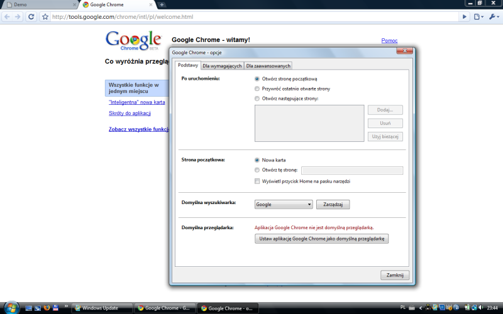This screenshot has width=503, height=314.
Task: Close the Demo tab
Action: click(74, 5)
